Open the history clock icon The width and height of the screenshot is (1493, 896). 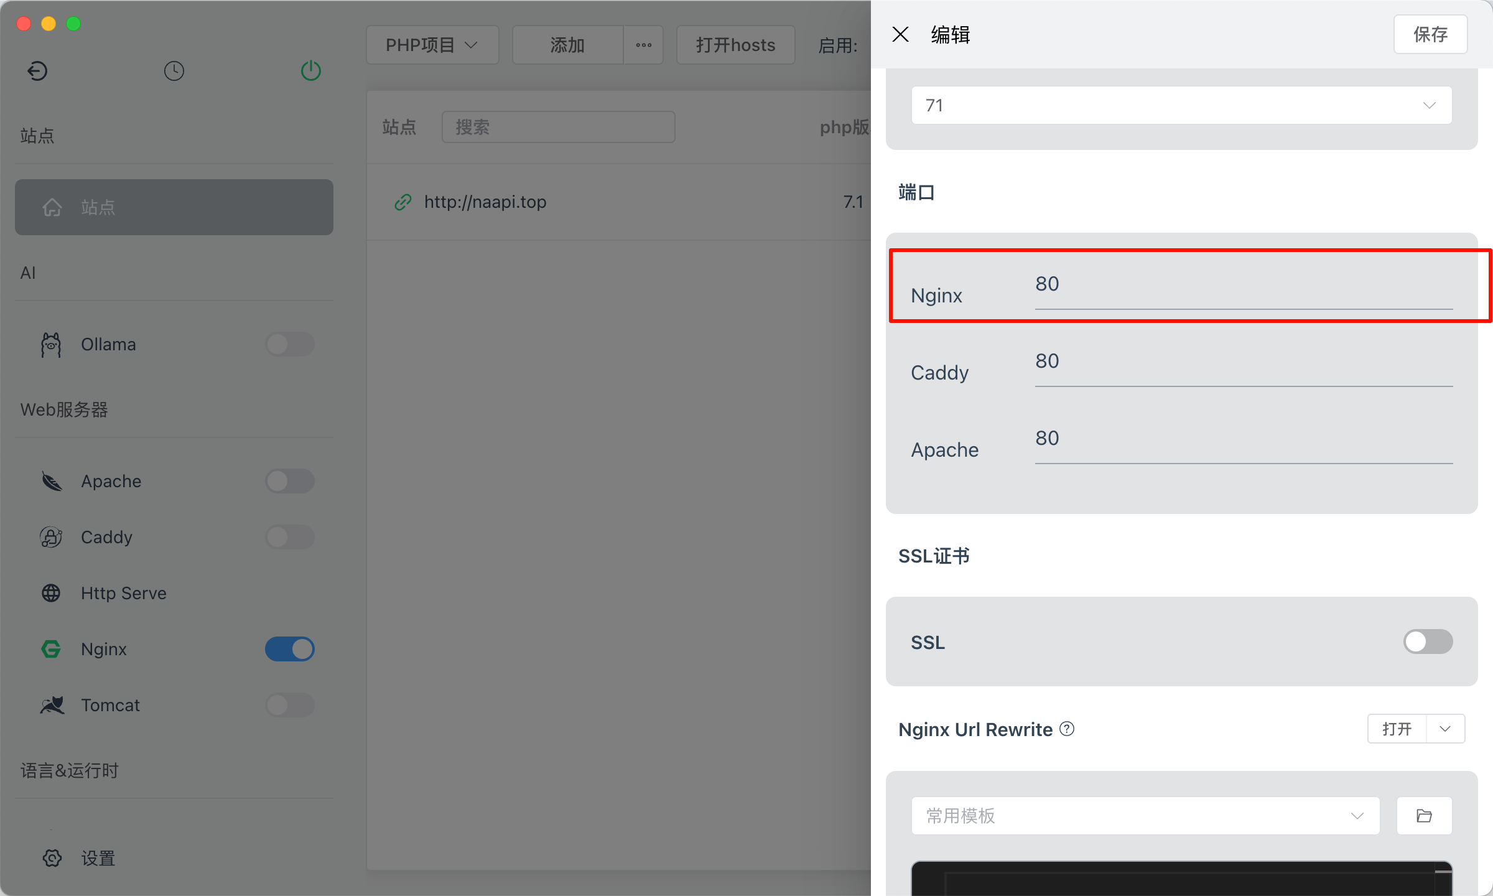point(174,71)
